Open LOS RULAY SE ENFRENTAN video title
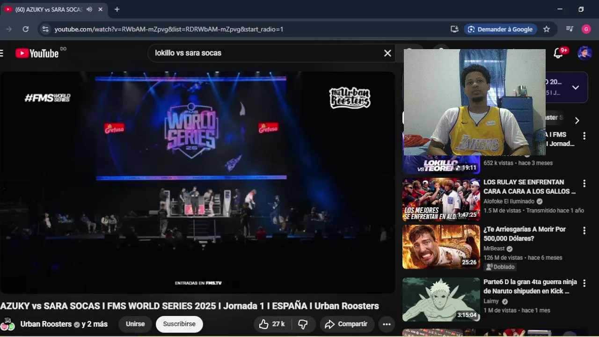 tap(529, 187)
